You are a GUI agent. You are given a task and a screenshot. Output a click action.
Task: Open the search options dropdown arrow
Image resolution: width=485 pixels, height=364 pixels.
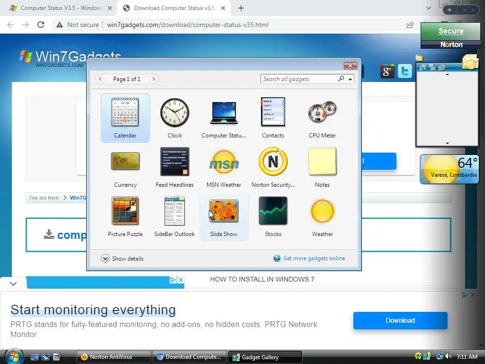coord(350,79)
